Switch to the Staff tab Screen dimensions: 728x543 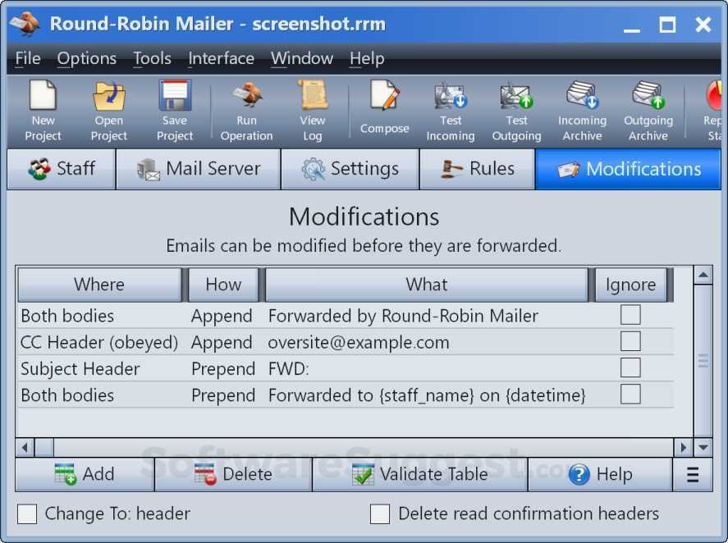pos(62,169)
